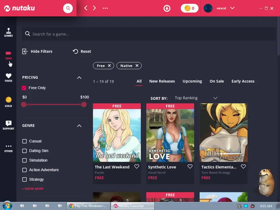
Task: Check the Strategy genre checkbox
Action: coord(24,179)
